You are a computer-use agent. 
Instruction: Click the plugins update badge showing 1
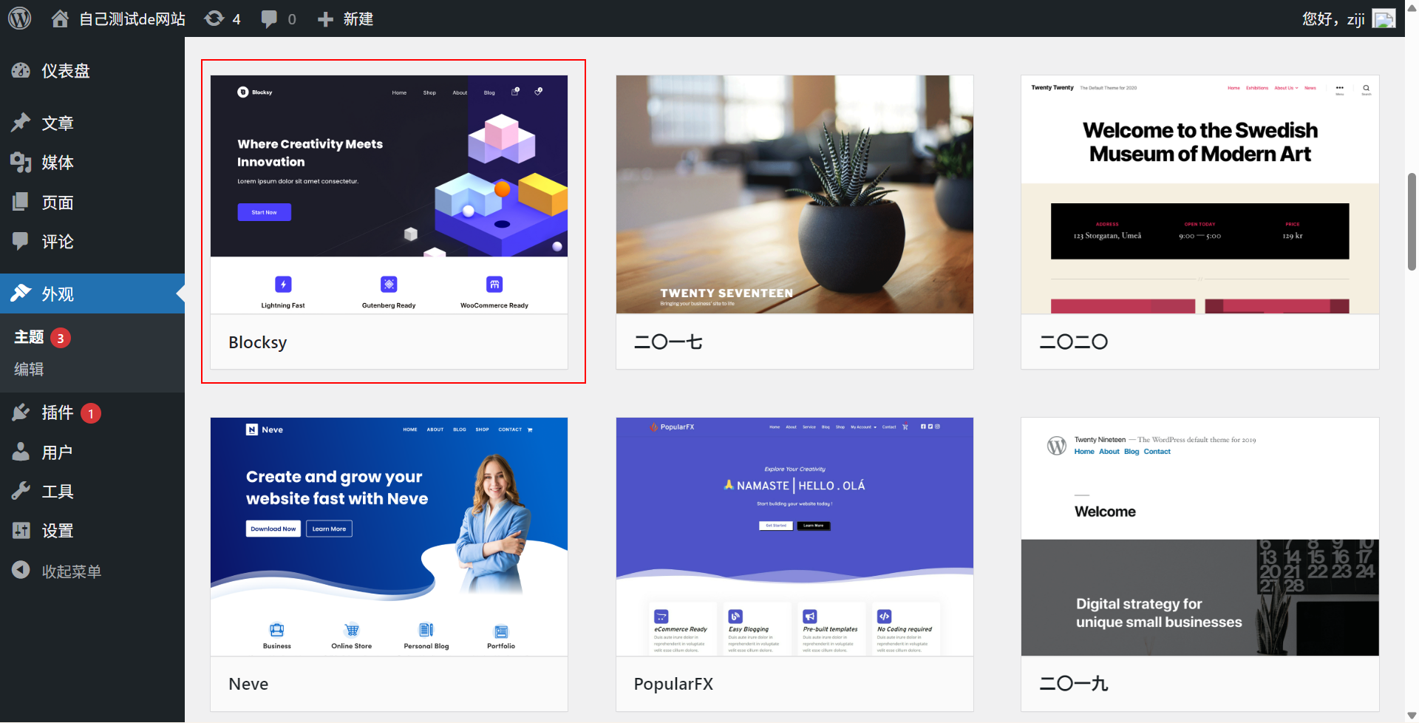coord(91,413)
